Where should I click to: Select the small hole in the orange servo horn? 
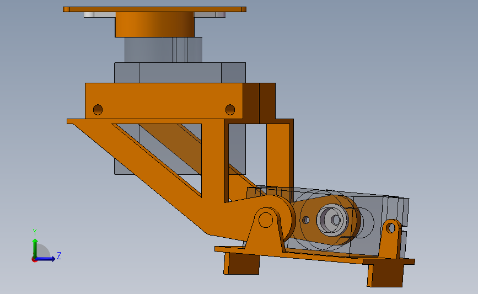[306, 220]
